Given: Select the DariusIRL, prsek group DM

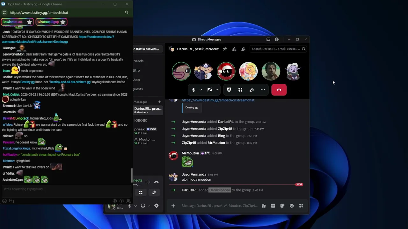Looking at the screenshot, I should [x=148, y=110].
